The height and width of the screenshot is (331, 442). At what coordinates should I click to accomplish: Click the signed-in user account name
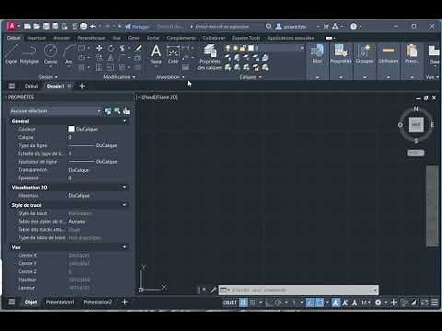295,27
